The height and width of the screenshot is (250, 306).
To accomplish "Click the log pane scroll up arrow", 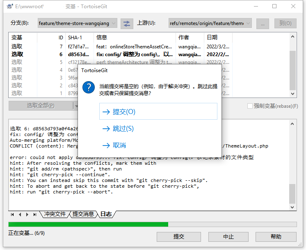I will point(292,124).
